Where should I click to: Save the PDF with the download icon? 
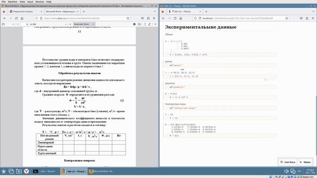tap(139, 24)
